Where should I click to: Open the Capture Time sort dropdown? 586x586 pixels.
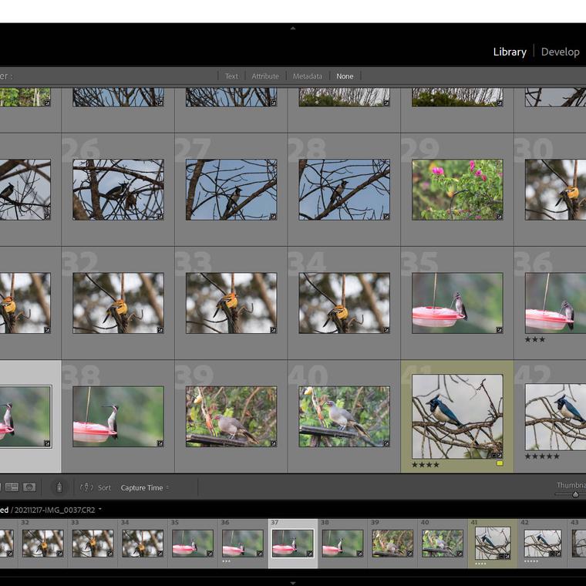pyautogui.click(x=144, y=488)
